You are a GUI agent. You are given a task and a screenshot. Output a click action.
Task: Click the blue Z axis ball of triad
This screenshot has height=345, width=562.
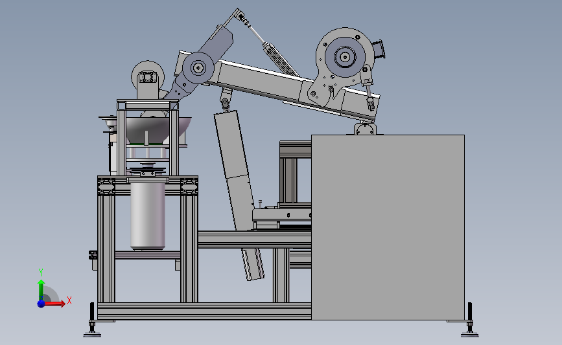click(41, 304)
